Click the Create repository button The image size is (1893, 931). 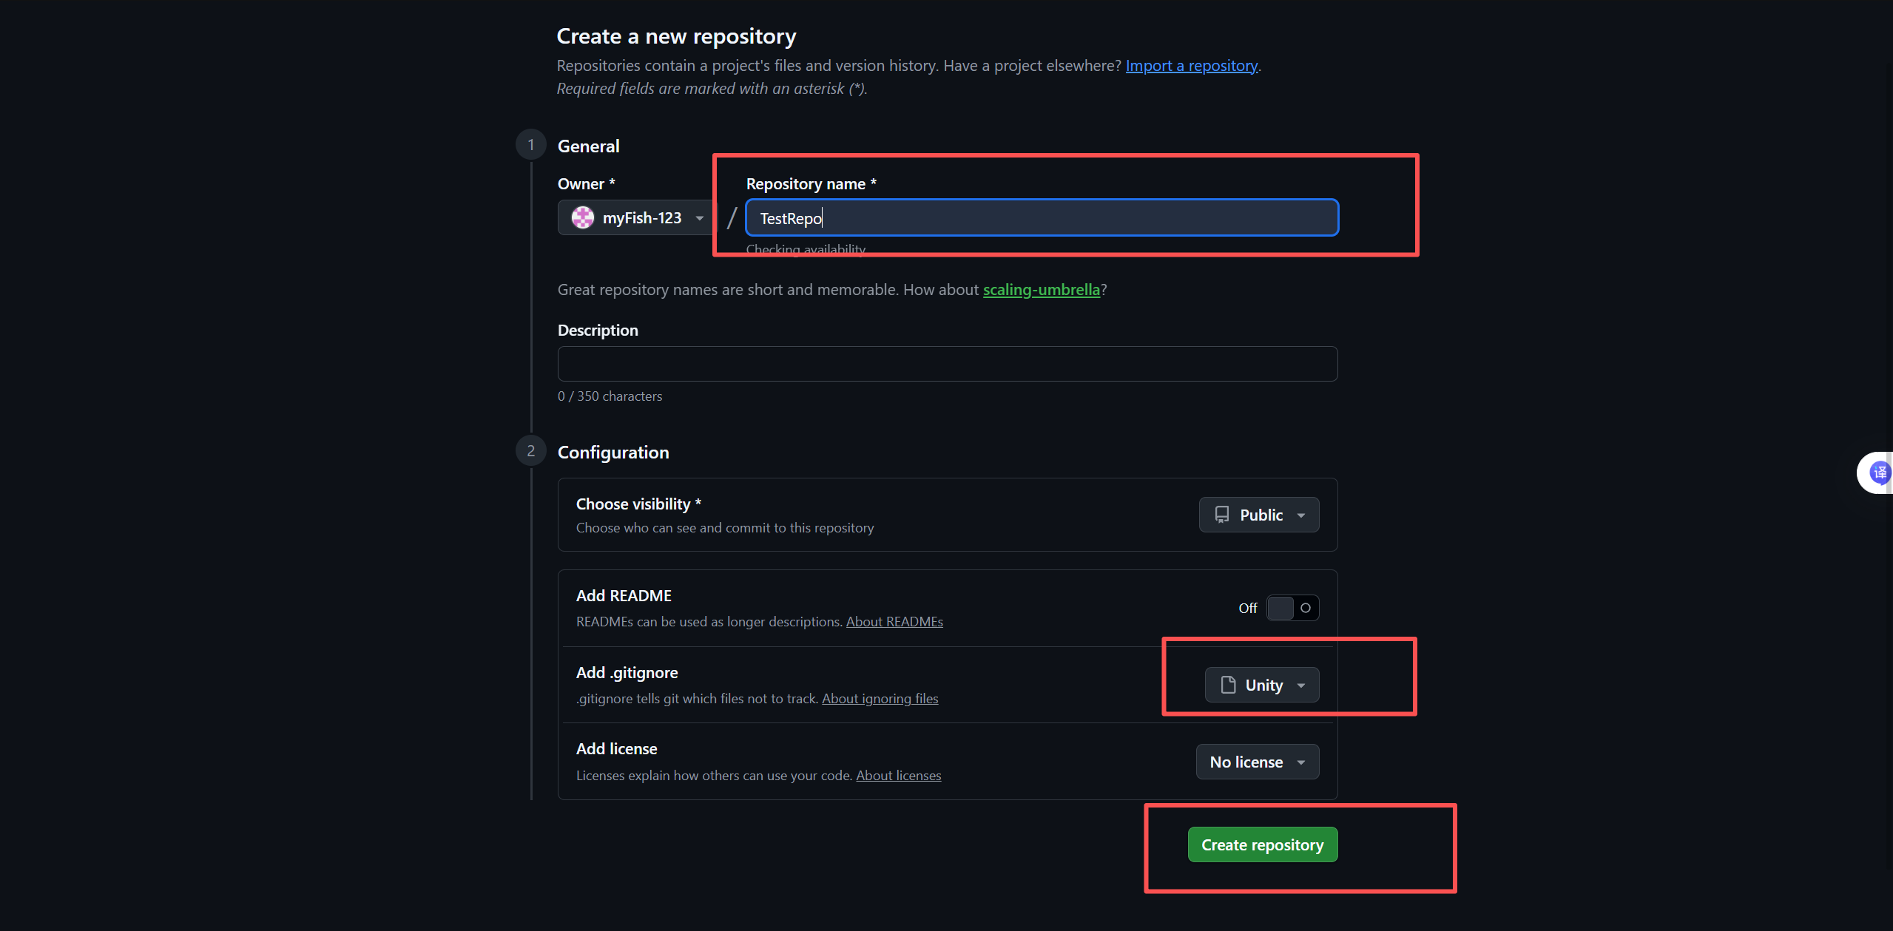(x=1263, y=844)
